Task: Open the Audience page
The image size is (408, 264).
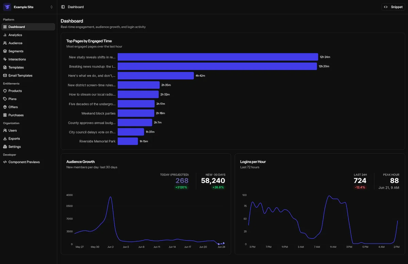Action: coord(28,43)
